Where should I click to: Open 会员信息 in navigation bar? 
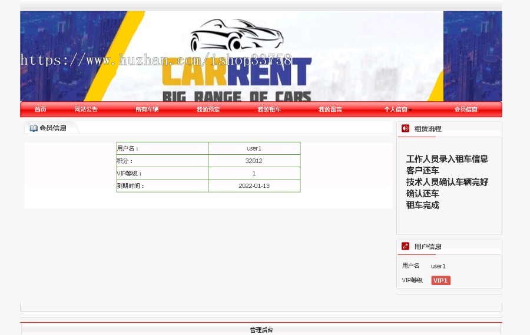[466, 109]
